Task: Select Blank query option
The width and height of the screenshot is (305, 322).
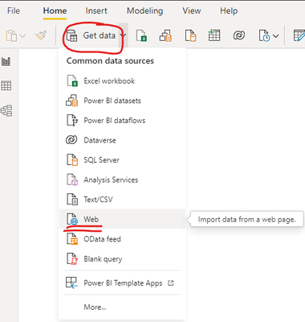Action: click(x=122, y=259)
